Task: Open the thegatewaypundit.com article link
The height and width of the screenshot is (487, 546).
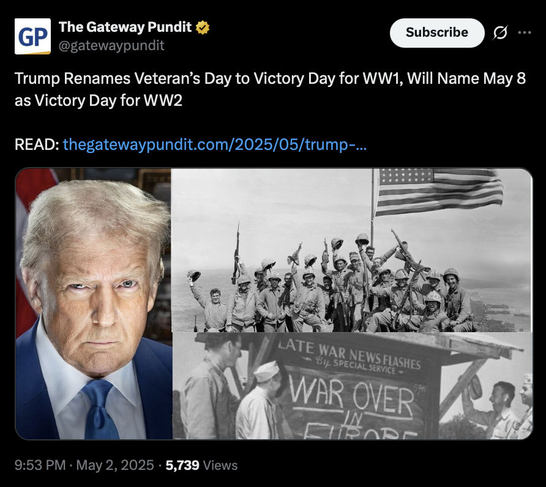Action: pos(214,144)
